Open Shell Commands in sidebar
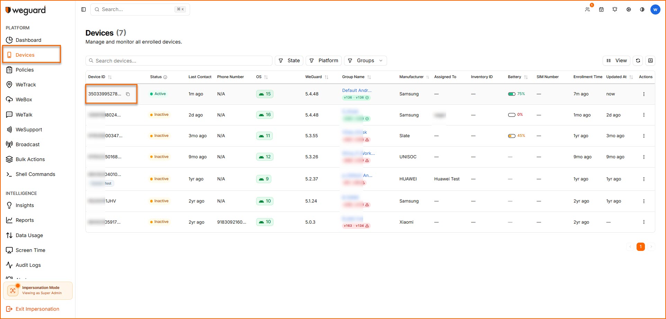Screen dimensions: 666x319 pyautogui.click(x=35, y=174)
